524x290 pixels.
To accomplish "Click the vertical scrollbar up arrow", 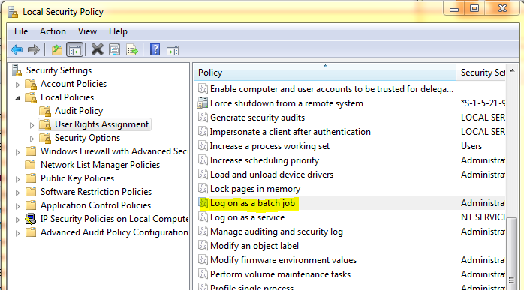I will pos(512,70).
